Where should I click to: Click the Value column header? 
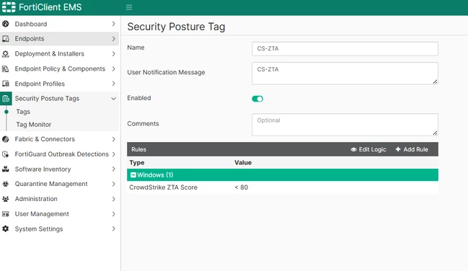pyautogui.click(x=243, y=163)
